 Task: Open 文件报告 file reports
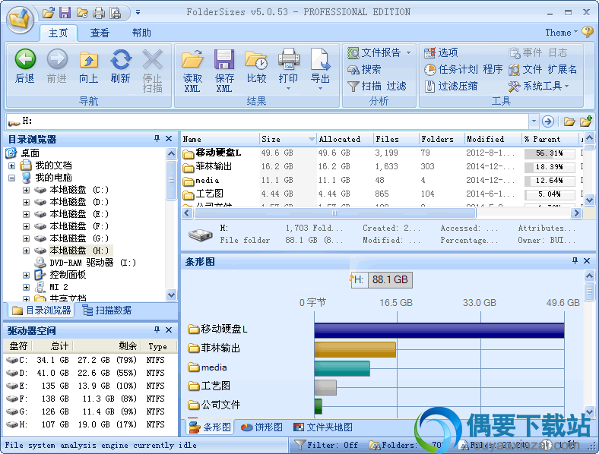tap(379, 52)
